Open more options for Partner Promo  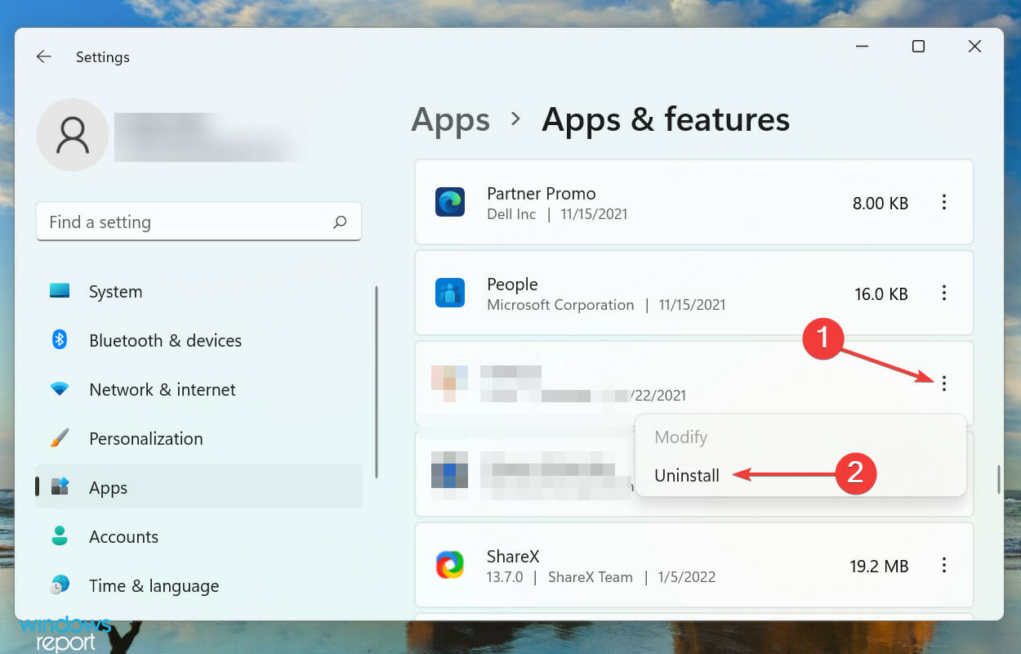[944, 202]
